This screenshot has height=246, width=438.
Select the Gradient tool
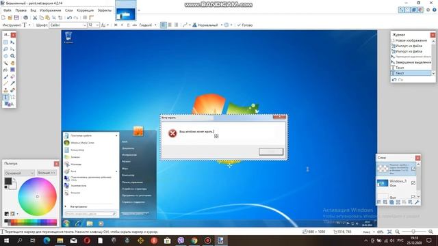coord(12,70)
